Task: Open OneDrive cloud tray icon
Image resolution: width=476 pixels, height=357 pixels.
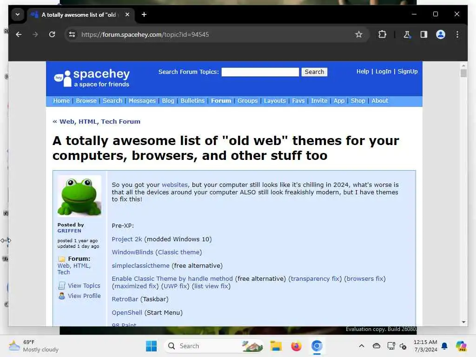Action: click(x=377, y=346)
